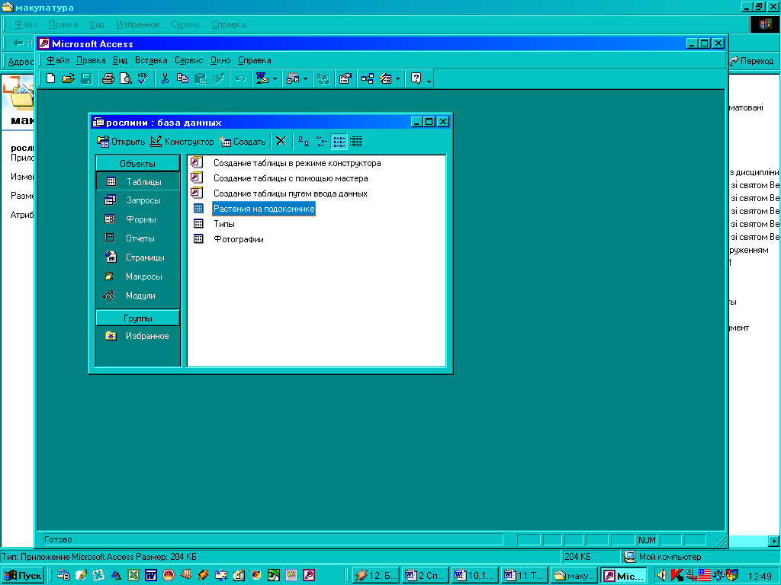This screenshot has width=781, height=585.
Task: Open the Relationships (schema) icon
Action: [x=368, y=78]
